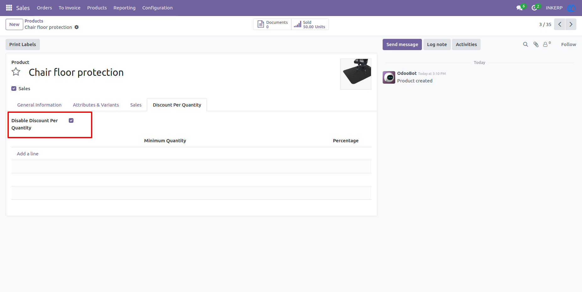582x292 pixels.
Task: Click the Follow button
Action: (x=569, y=44)
